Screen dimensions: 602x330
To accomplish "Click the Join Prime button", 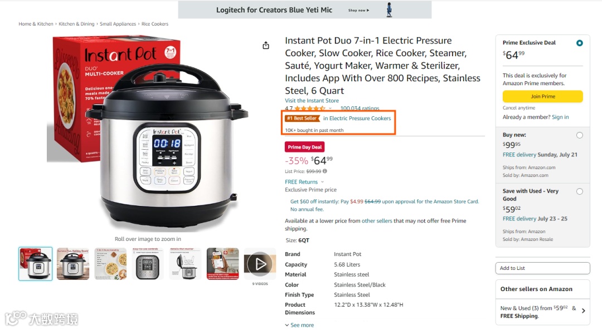I will [x=542, y=96].
